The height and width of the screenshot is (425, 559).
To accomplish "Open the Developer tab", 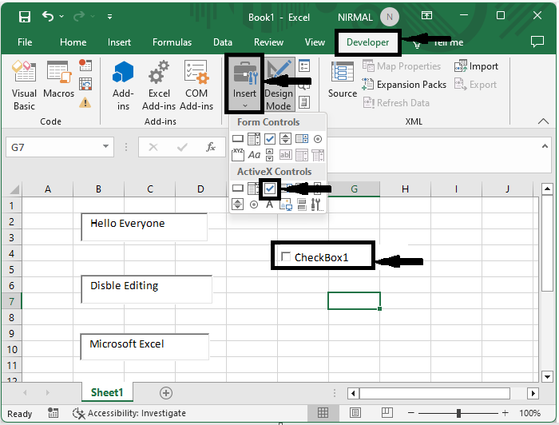I will [x=367, y=42].
